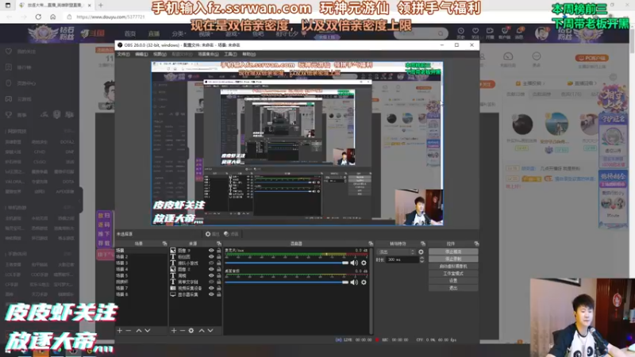This screenshot has height=357, width=635.
Task: Toggle visibility of 显示器采集 source
Action: [211, 294]
